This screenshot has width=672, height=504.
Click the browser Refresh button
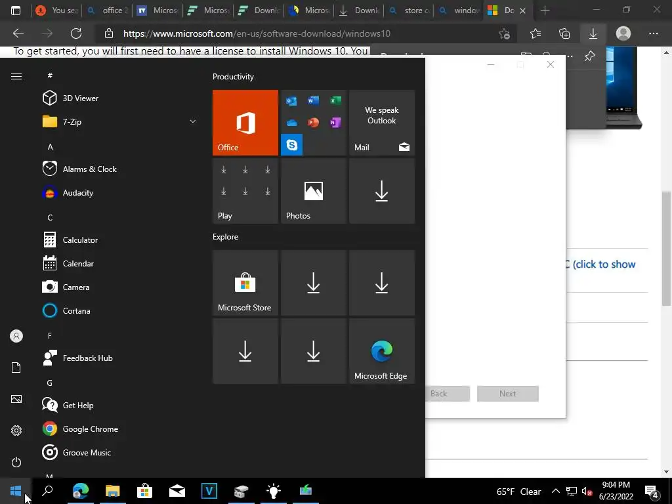(x=76, y=33)
